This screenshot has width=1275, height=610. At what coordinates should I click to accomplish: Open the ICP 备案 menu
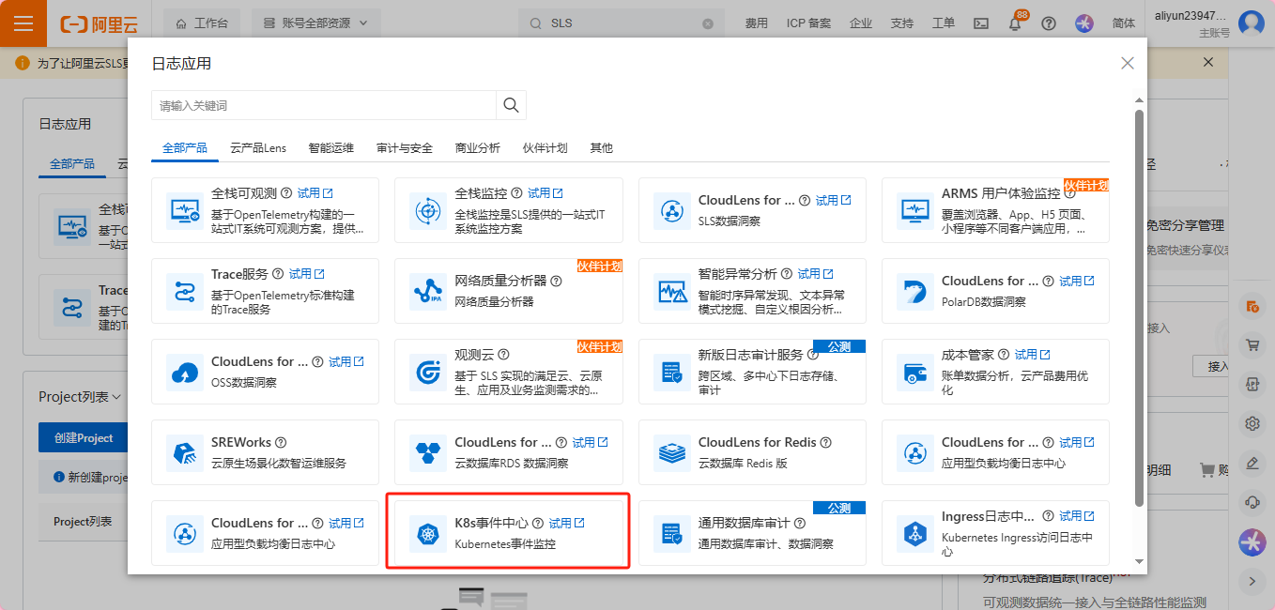coord(808,23)
